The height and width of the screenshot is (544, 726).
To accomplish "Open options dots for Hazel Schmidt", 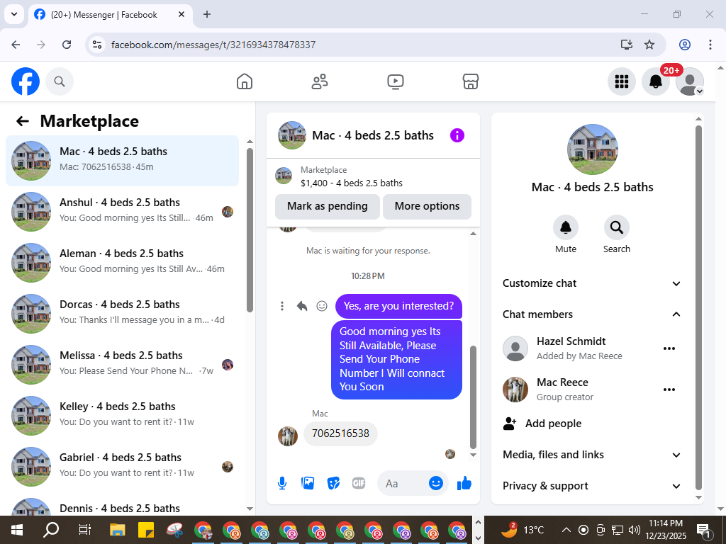I will click(669, 348).
